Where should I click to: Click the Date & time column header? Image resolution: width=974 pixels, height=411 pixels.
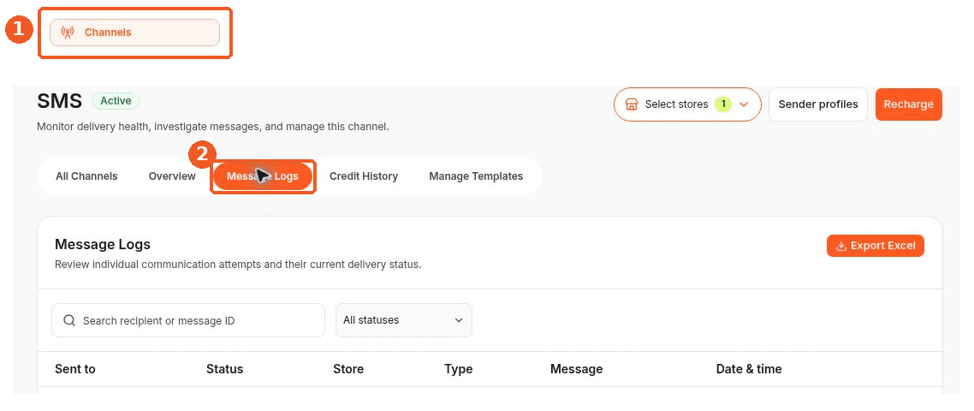click(x=749, y=369)
